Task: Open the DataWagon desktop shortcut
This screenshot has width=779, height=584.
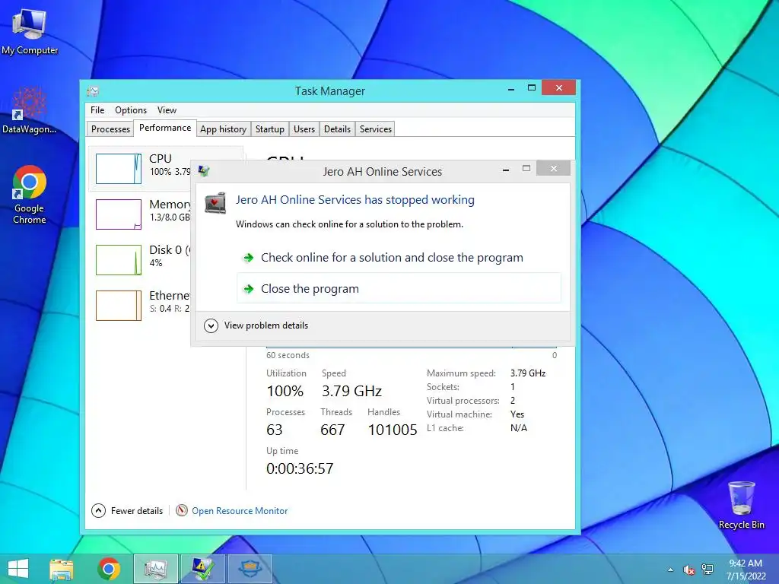Action: click(x=30, y=111)
